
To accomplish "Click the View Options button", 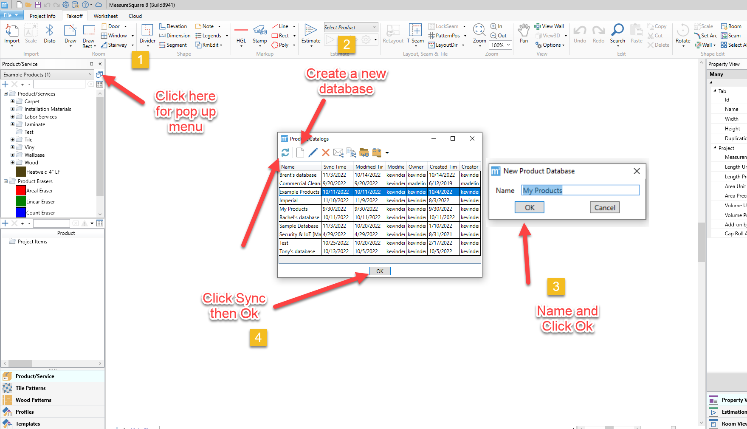I will click(x=550, y=45).
